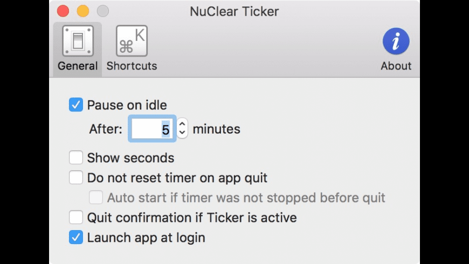Click the About label in toolbar
Image resolution: width=469 pixels, height=264 pixels.
coord(396,66)
